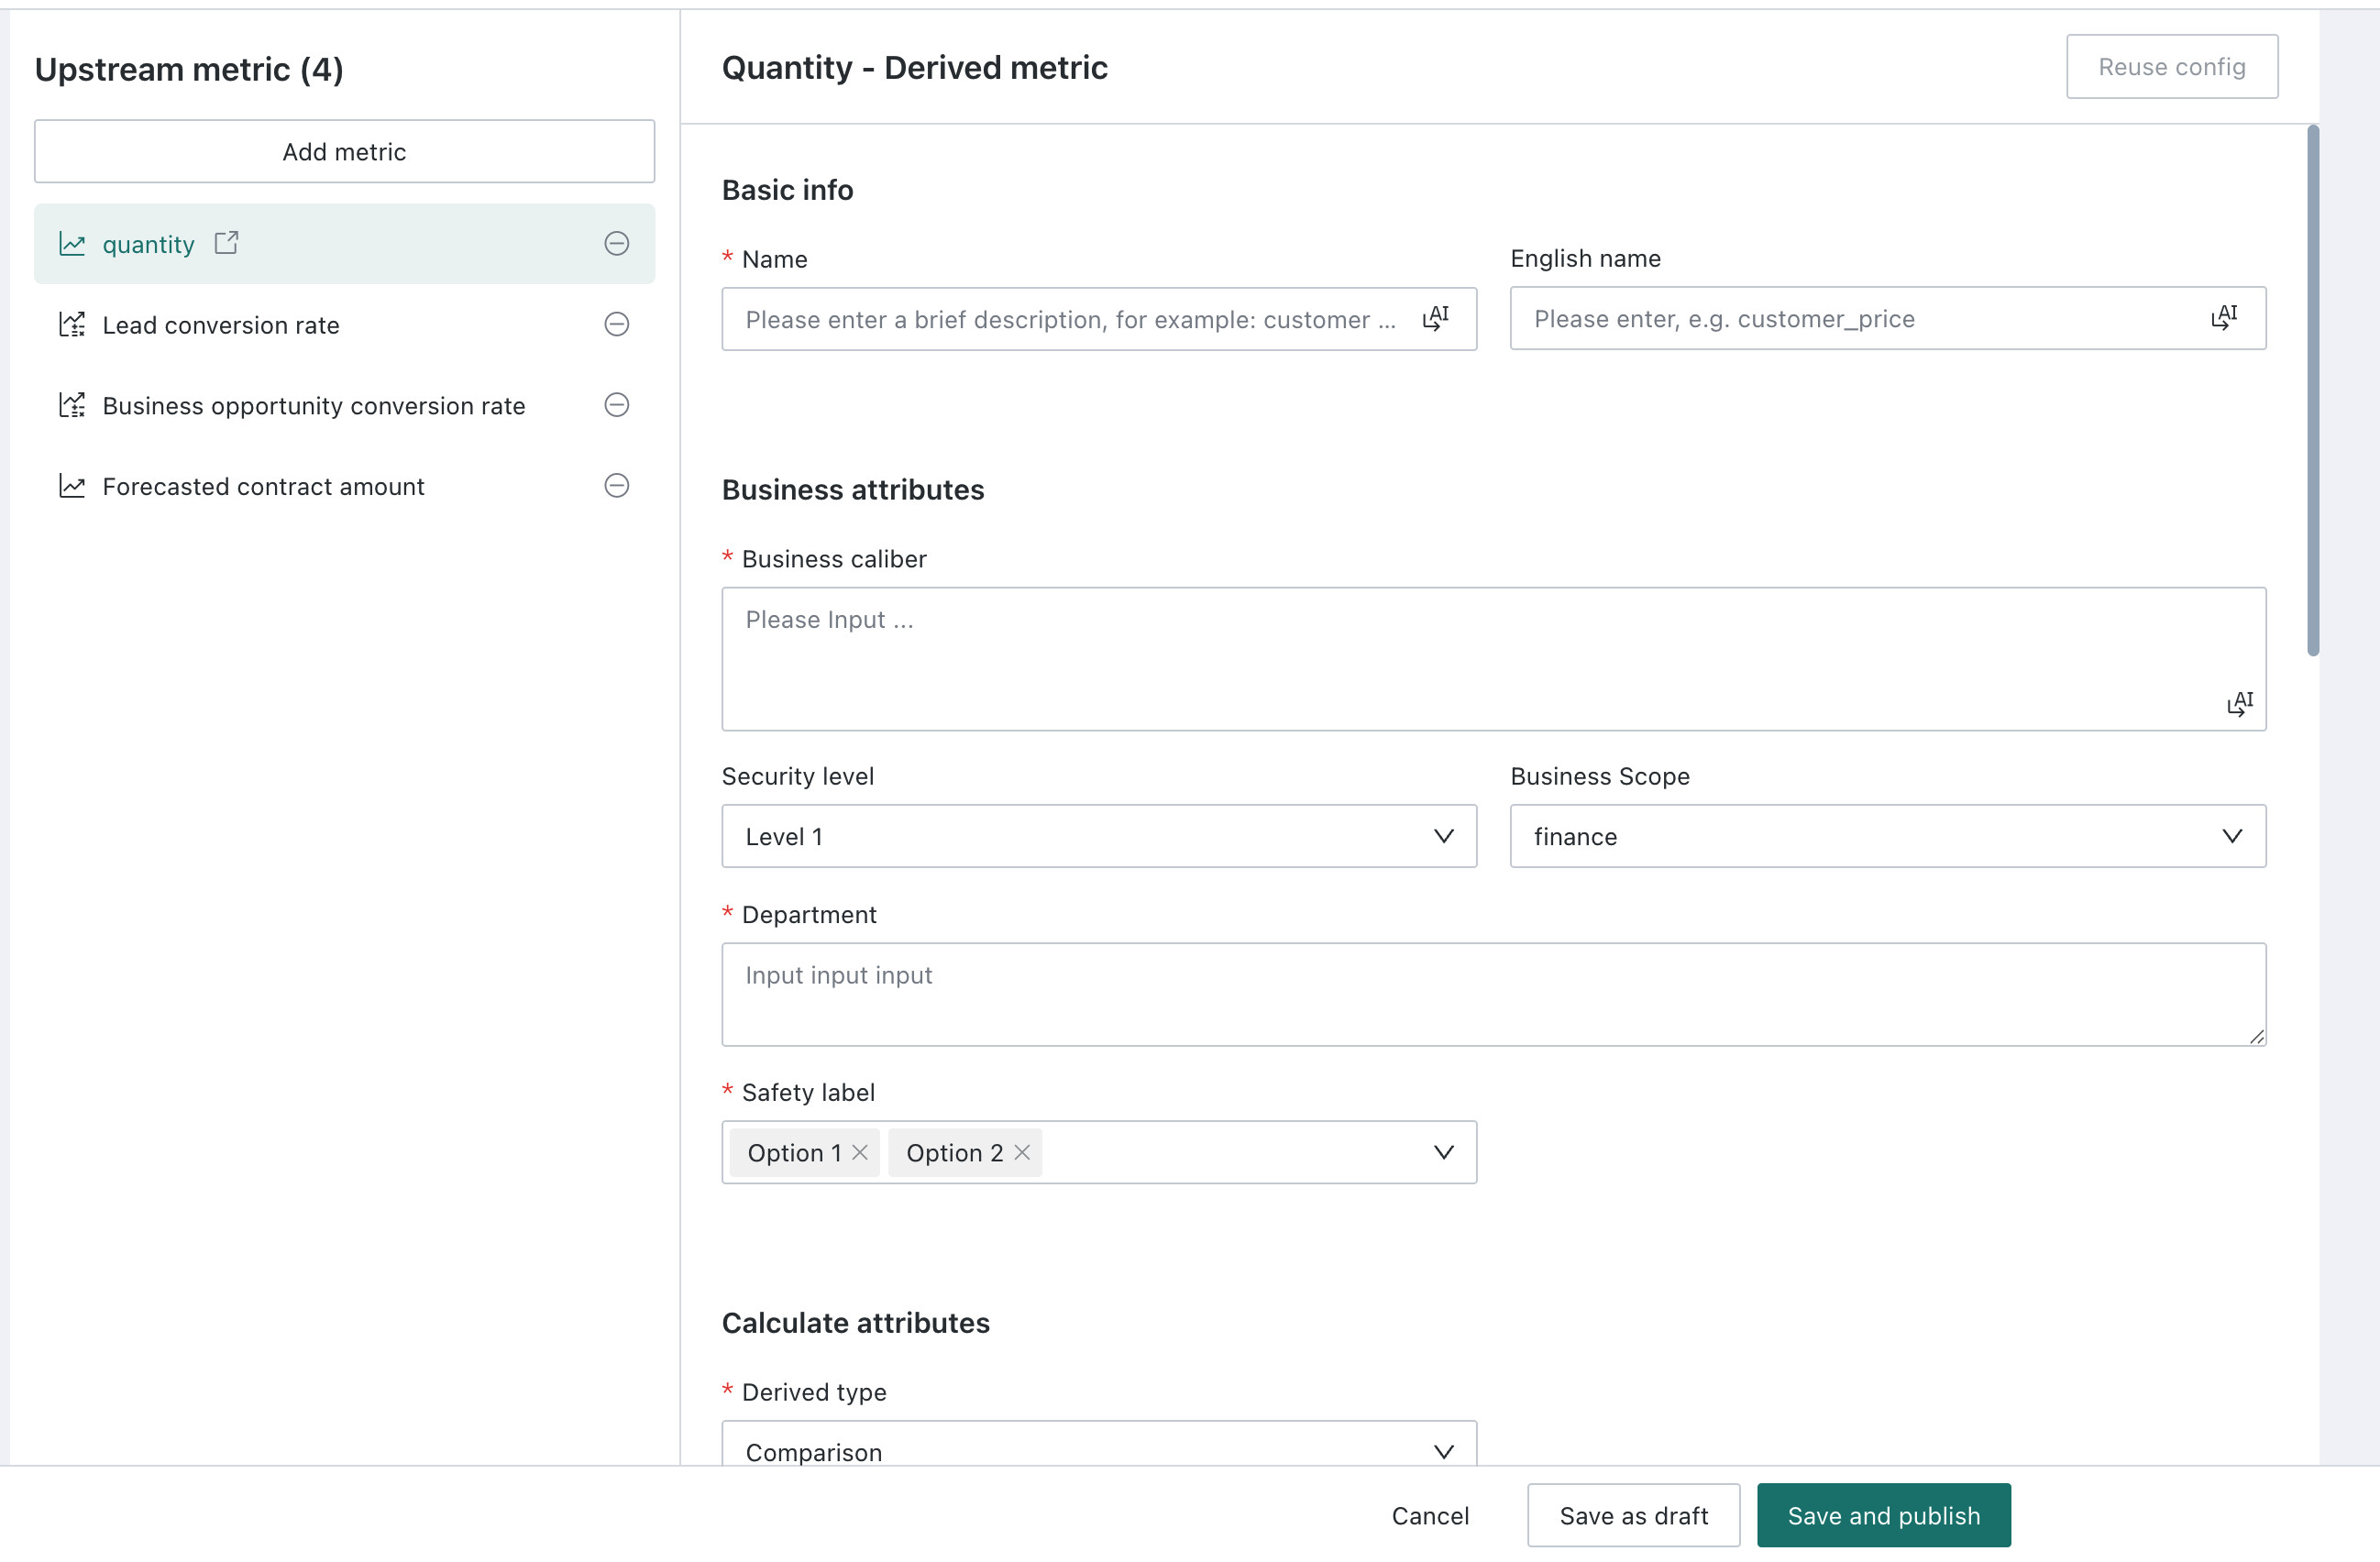Click the Upstream metric (4) heading
Screen dimensions: 2380x1562
pos(189,69)
